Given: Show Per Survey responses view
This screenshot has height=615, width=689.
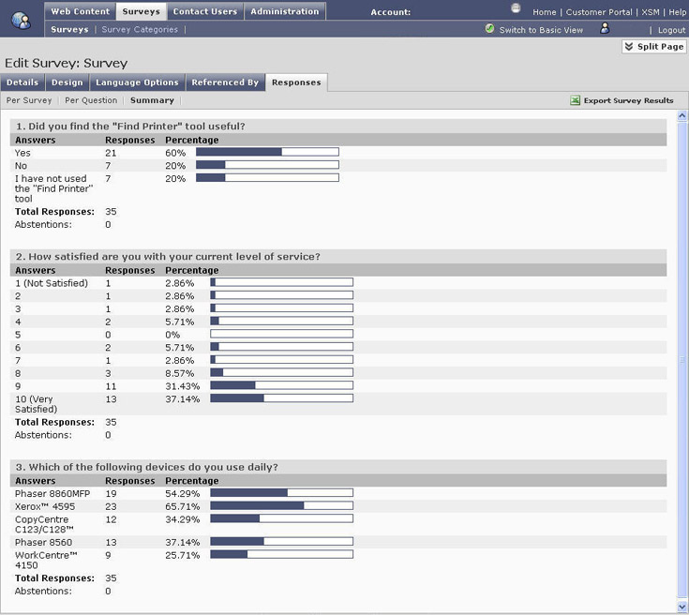Looking at the screenshot, I should tap(29, 100).
